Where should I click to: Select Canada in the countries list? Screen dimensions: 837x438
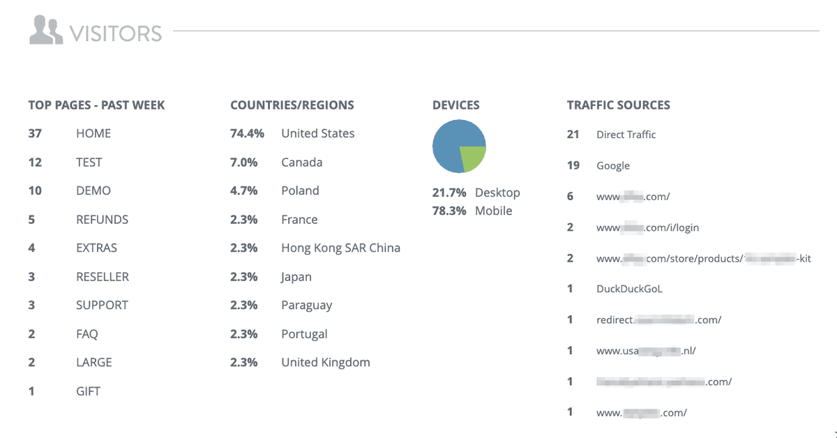click(x=302, y=162)
